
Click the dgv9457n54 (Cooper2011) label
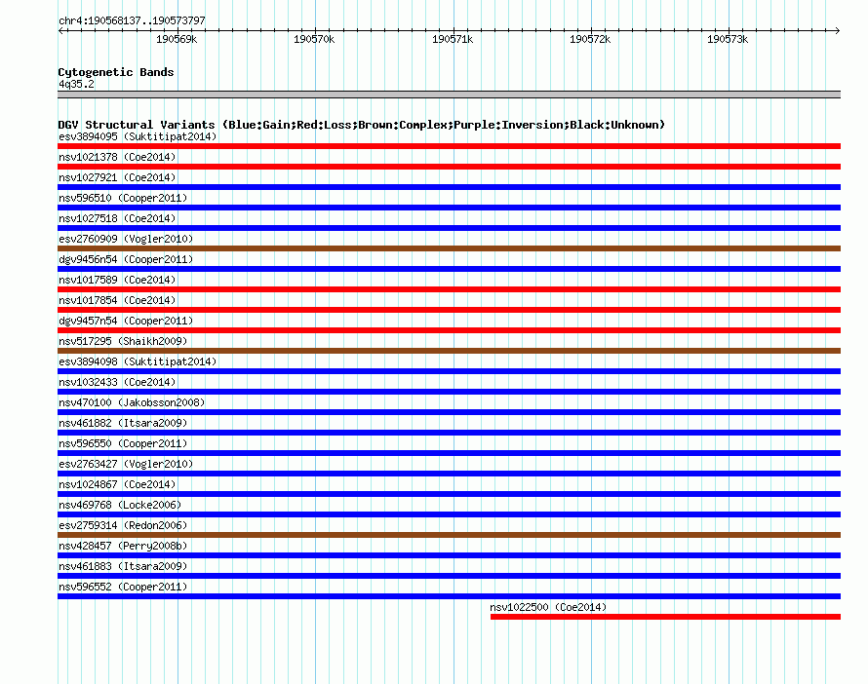126,321
